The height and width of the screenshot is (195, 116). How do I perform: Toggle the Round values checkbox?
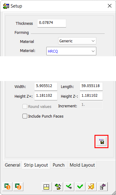(x=25, y=106)
